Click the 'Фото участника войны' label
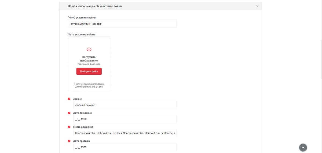Image resolution: width=322 pixels, height=153 pixels. click(81, 34)
